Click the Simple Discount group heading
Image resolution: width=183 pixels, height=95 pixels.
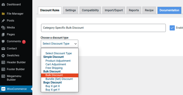pos(53,57)
